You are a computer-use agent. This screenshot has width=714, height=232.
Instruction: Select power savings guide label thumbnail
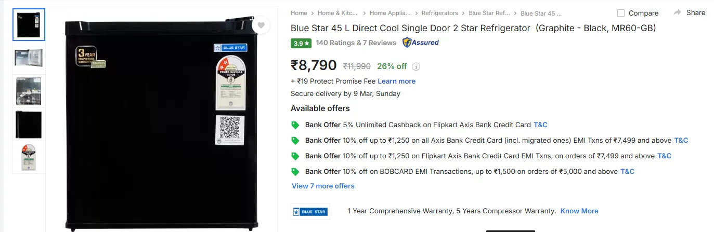pos(29,157)
